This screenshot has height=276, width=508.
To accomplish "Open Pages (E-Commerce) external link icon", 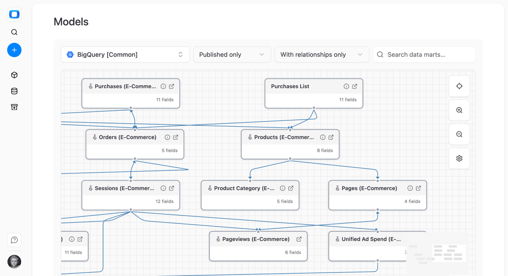I will (x=418, y=188).
